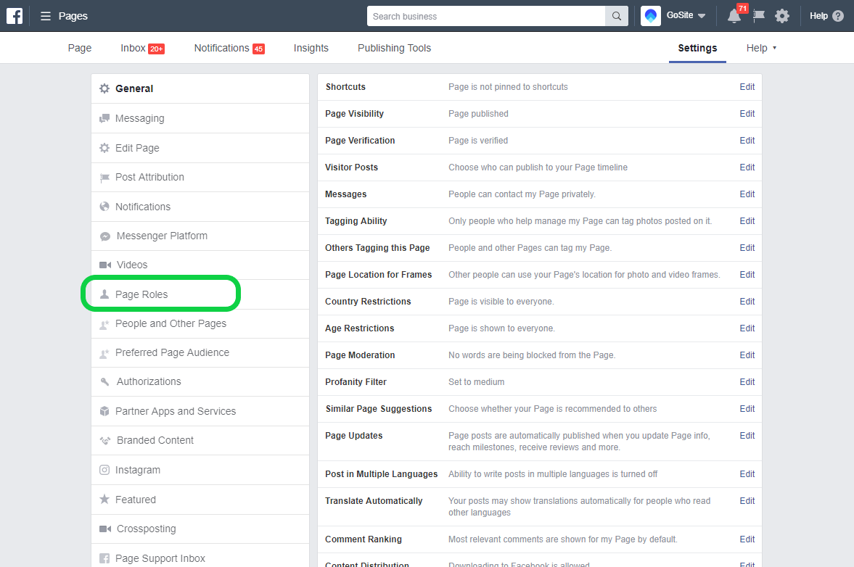Switch to the Page tab
The width and height of the screenshot is (854, 567).
80,48
